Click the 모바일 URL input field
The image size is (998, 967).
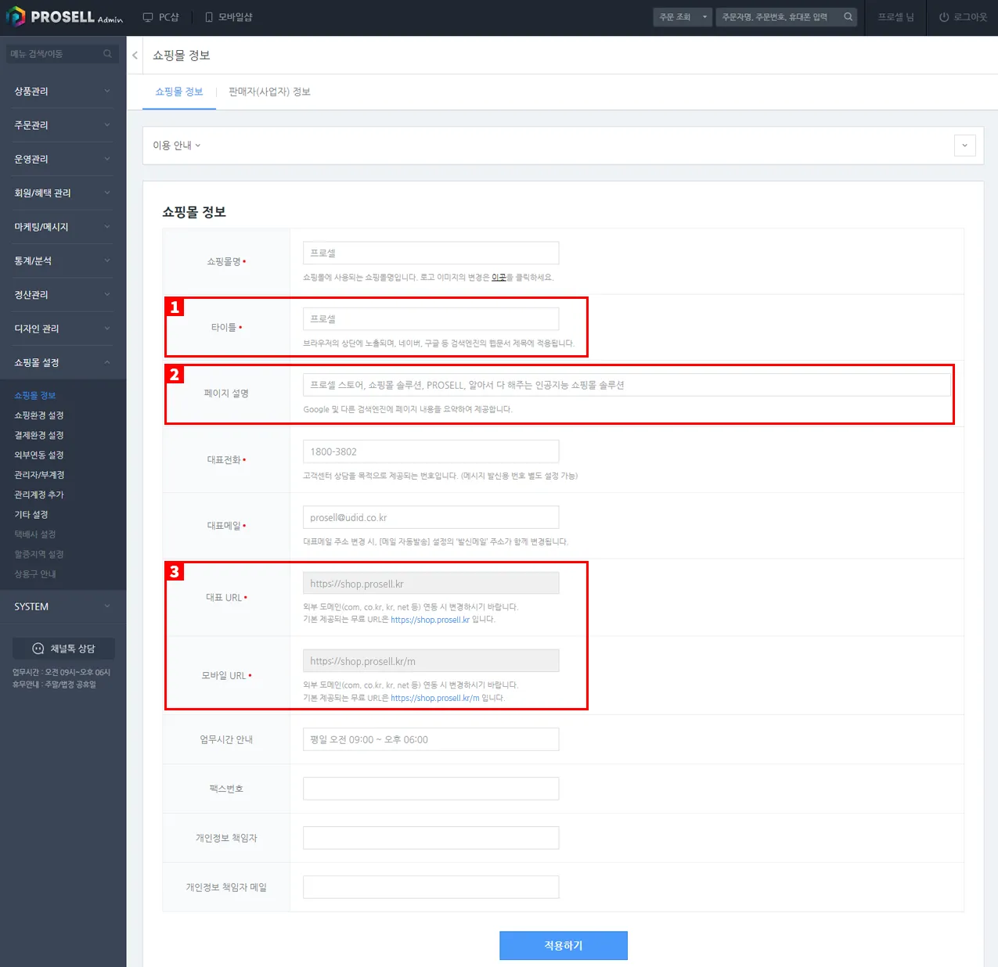[x=431, y=661]
